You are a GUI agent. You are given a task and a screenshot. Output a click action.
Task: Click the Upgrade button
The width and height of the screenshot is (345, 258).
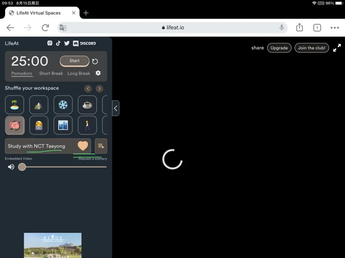[279, 48]
